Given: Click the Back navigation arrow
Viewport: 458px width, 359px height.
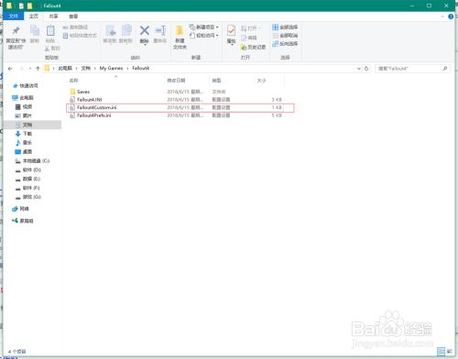Looking at the screenshot, I should (10, 69).
